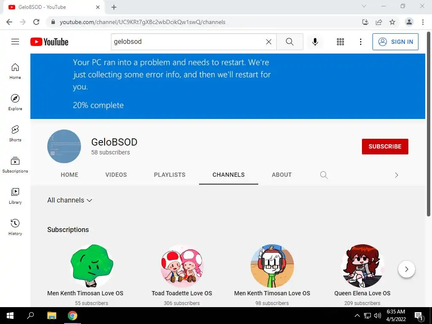Open History in the left sidebar

pyautogui.click(x=15, y=227)
